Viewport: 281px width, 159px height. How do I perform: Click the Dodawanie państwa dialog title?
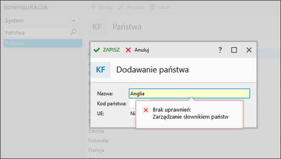click(x=152, y=70)
